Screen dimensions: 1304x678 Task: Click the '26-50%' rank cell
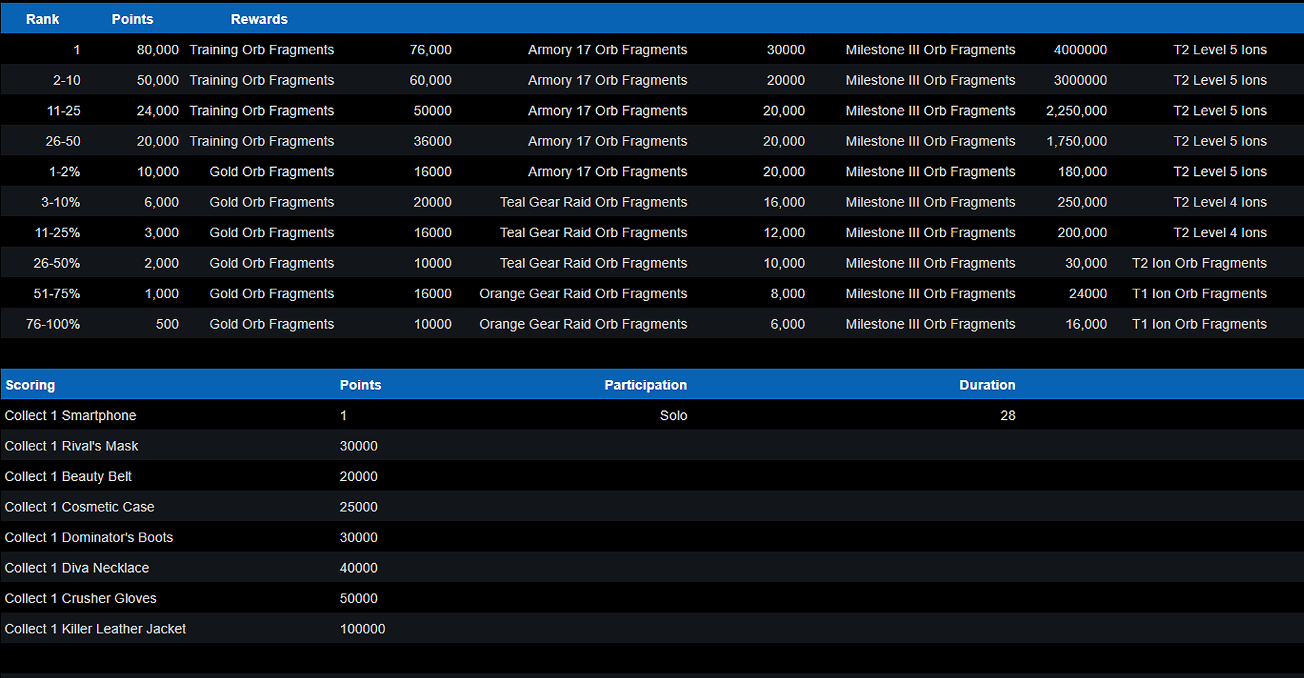point(56,263)
